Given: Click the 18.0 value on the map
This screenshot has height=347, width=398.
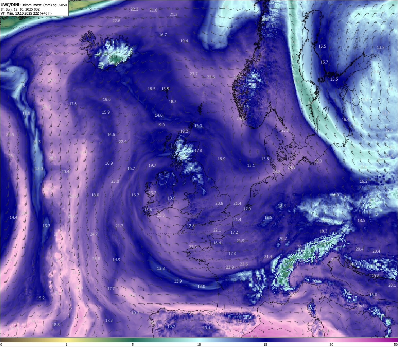Looking at the screenshot, I should 95,195.
